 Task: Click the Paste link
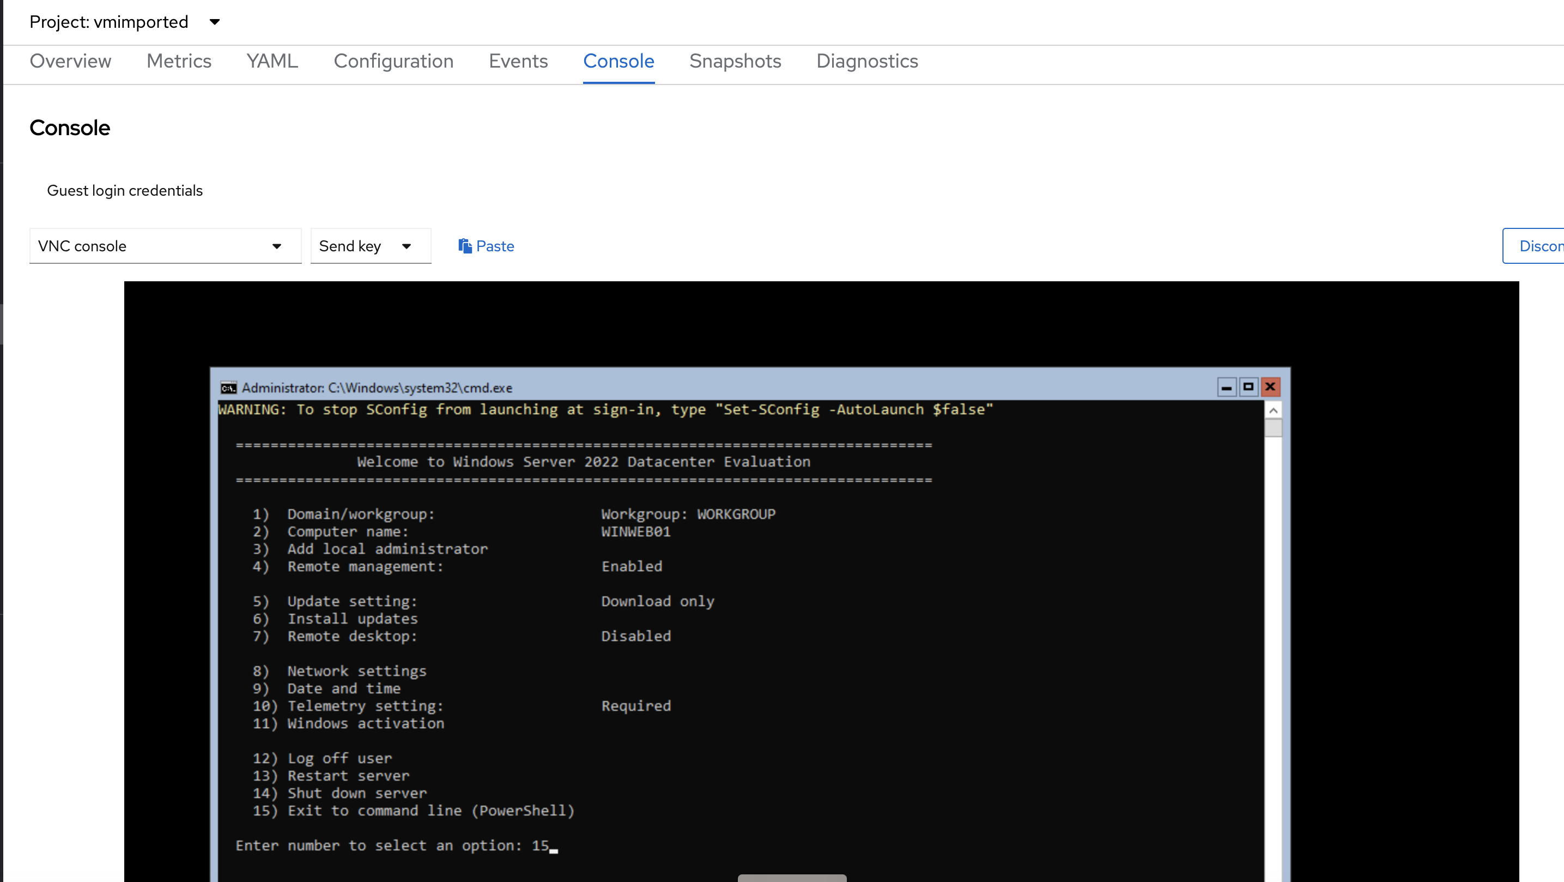click(x=495, y=245)
